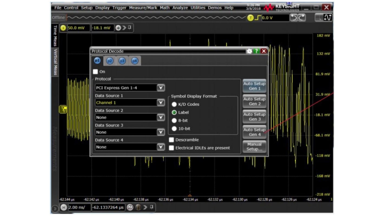Open the Vertical Meas side tab
Screen dimensions: 384x216
click(55, 62)
